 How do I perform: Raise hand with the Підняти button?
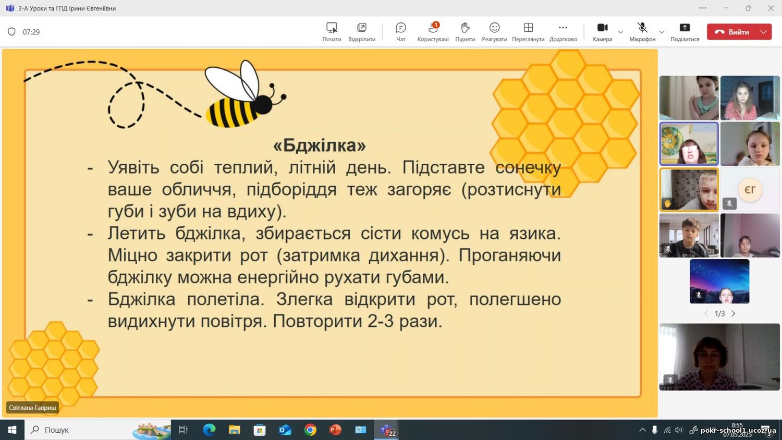465,31
